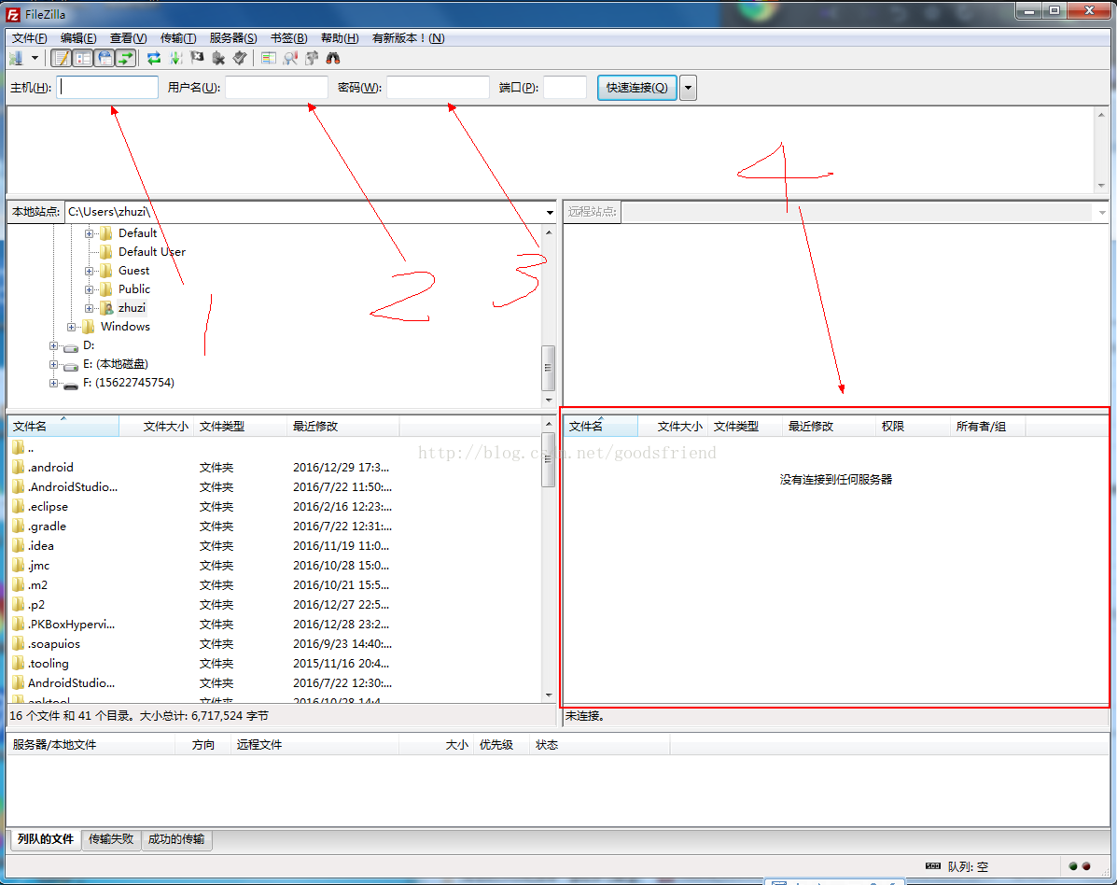Open the 帮助(H) menu
Image resolution: width=1117 pixels, height=885 pixels.
(340, 37)
